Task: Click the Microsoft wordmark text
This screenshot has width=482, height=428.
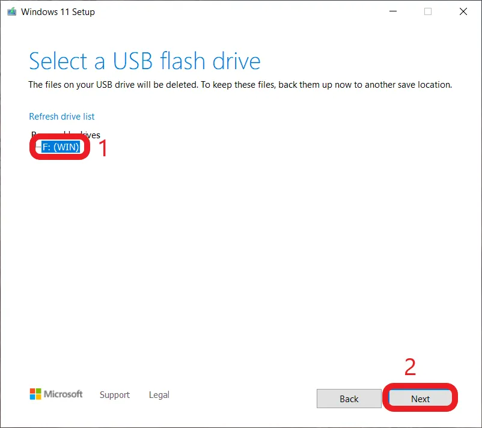Action: coord(63,394)
